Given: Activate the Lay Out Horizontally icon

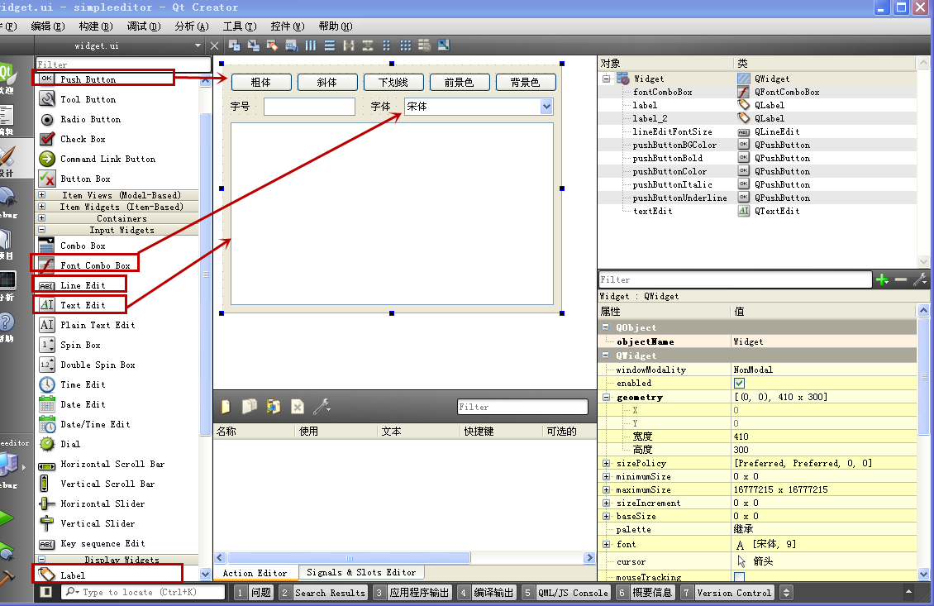Looking at the screenshot, I should [310, 45].
